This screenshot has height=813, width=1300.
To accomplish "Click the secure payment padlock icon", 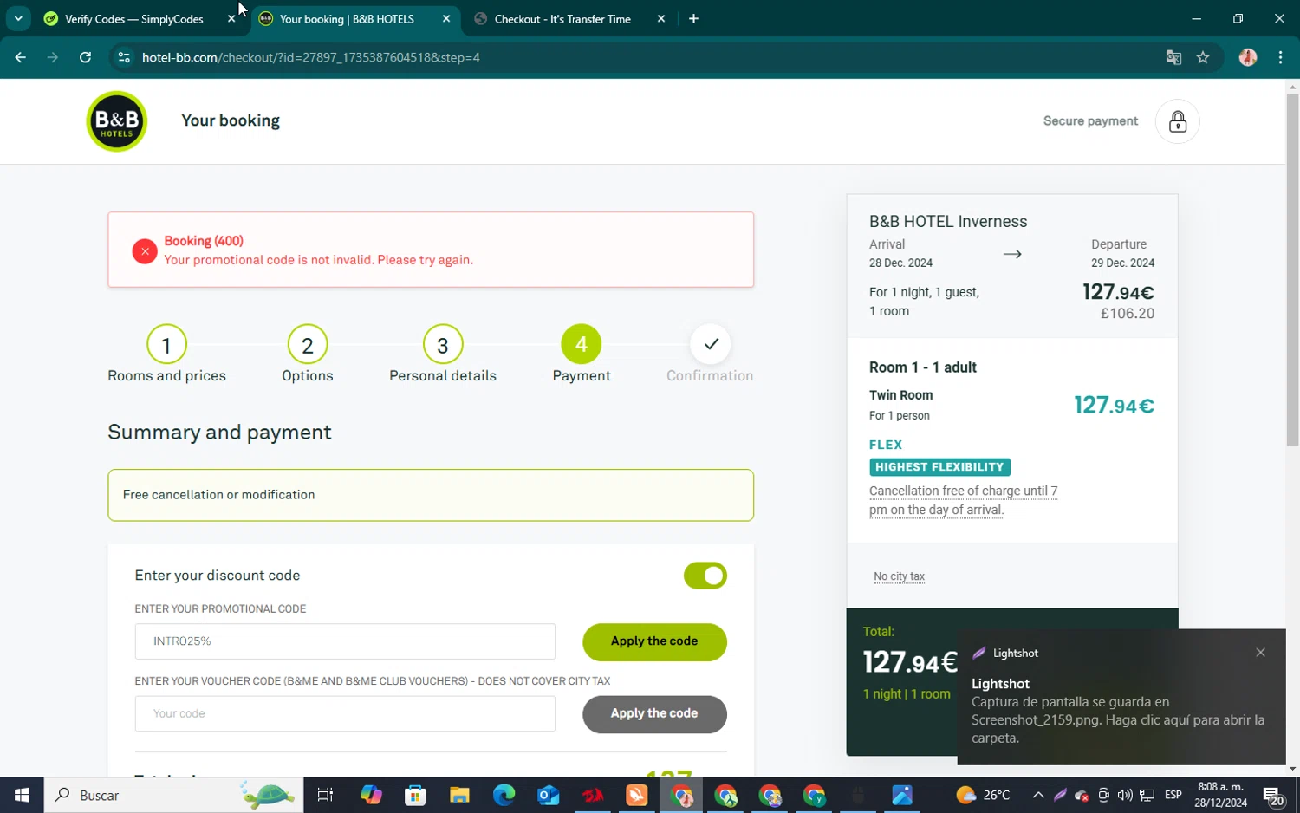I will point(1177,121).
